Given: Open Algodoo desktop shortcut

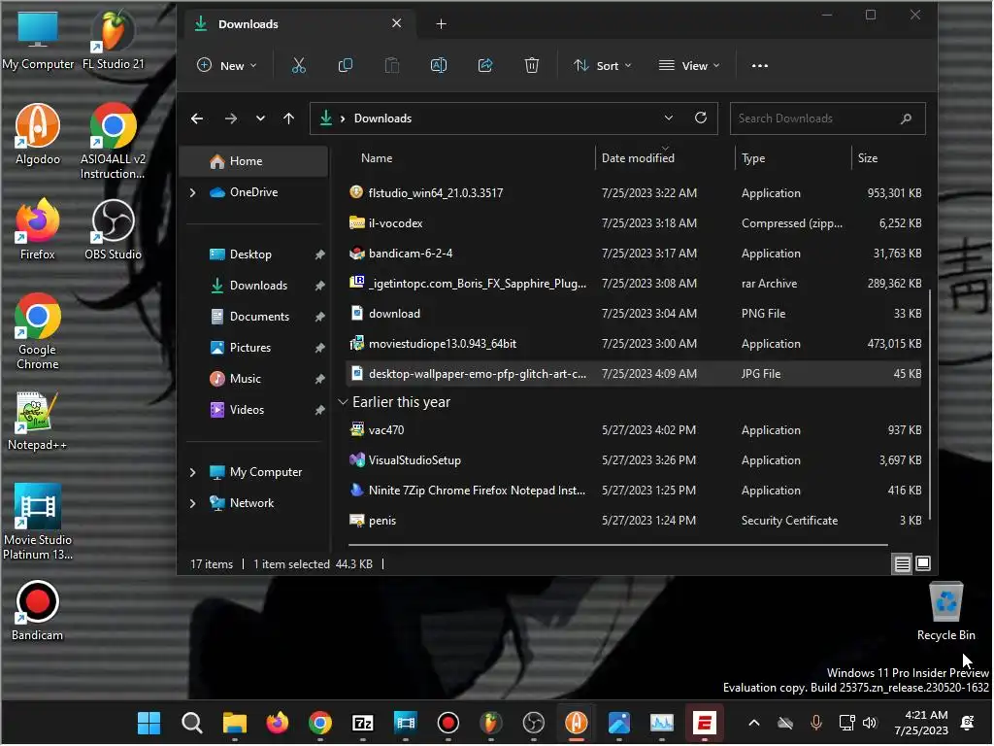Looking at the screenshot, I should pos(38,134).
